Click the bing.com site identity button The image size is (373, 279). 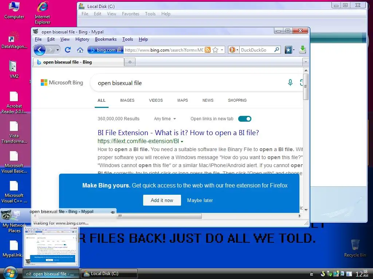point(105,50)
